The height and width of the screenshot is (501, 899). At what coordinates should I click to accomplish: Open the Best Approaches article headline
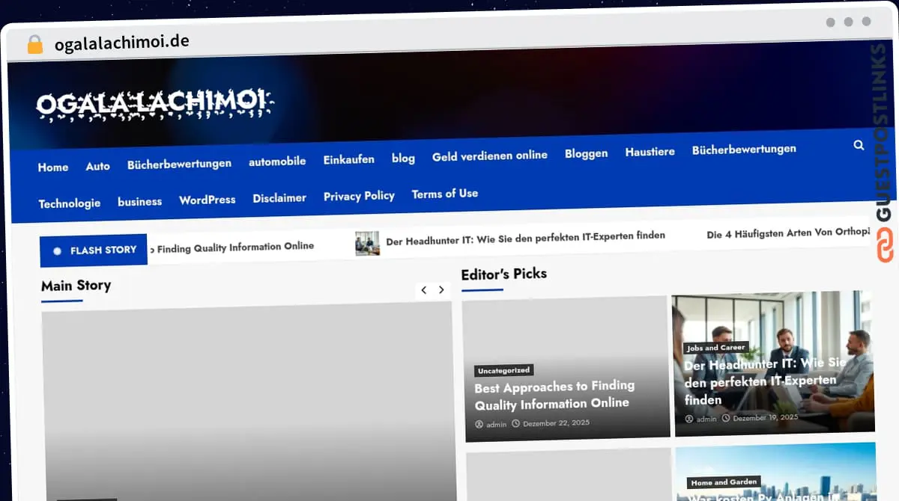click(554, 394)
